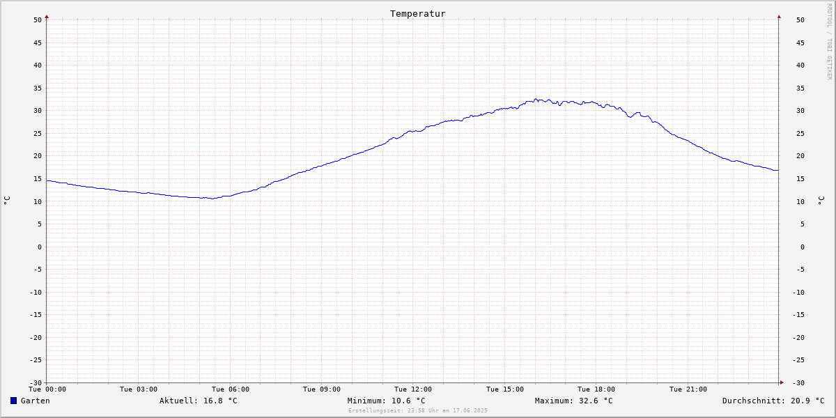Click the "15" label on left temperature axis
Image resolution: width=836 pixels, height=418 pixels.
[38, 179]
